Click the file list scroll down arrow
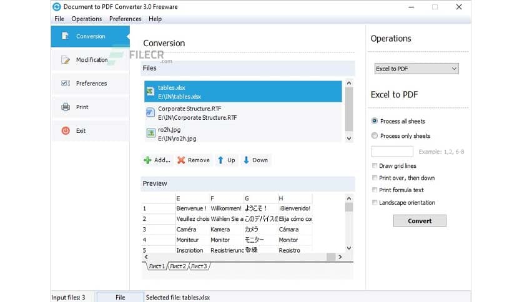This screenshot has height=302, width=522. (349, 139)
